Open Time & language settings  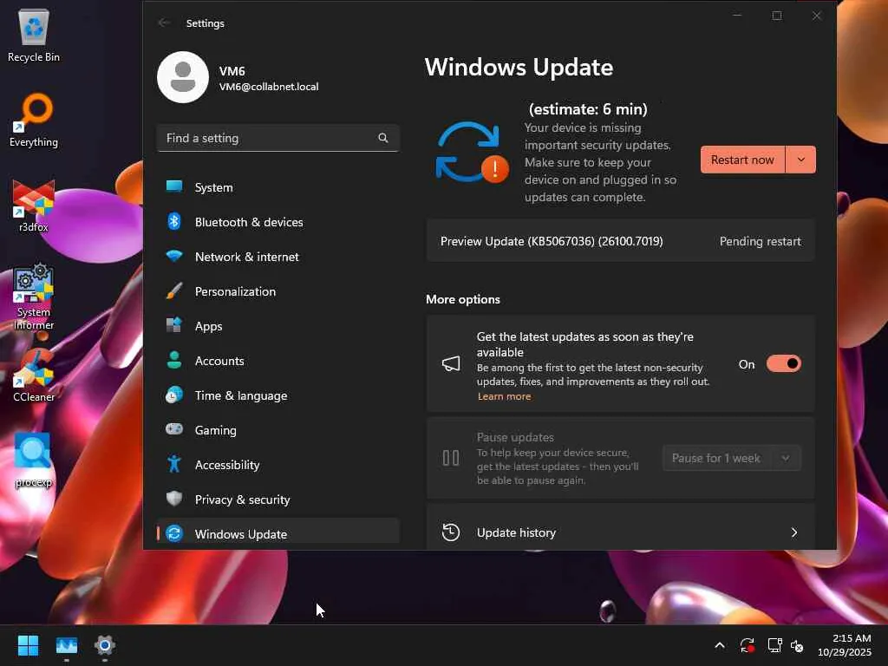(x=278, y=395)
